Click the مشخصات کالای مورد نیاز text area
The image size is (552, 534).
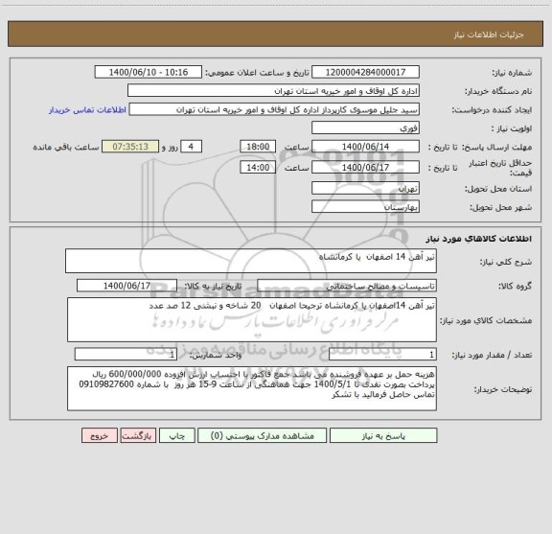[x=252, y=320]
